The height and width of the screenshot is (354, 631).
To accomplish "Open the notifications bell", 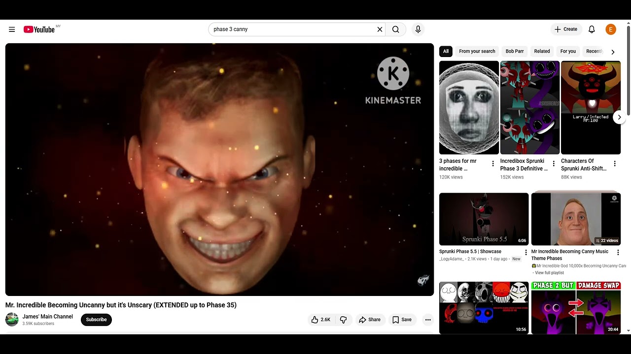I will click(x=592, y=29).
